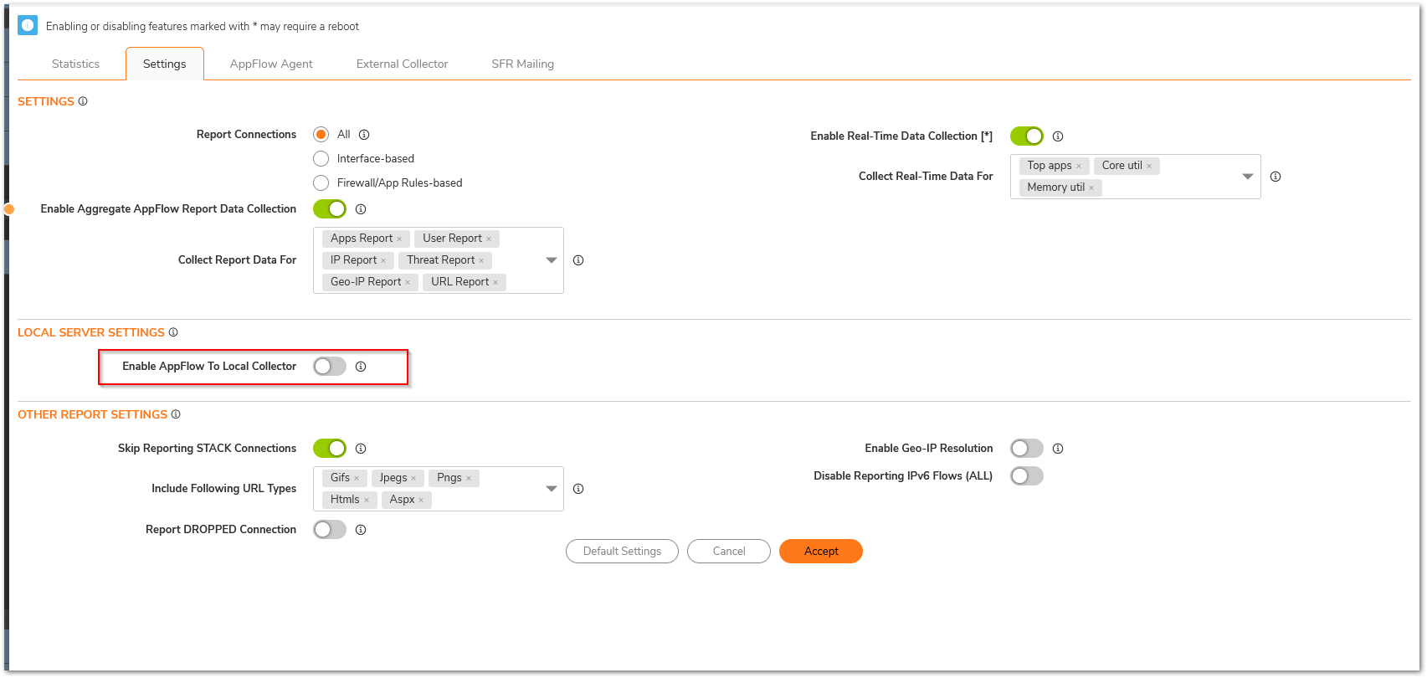Click info icon for Enable Geo-IP Resolution

coord(1058,449)
